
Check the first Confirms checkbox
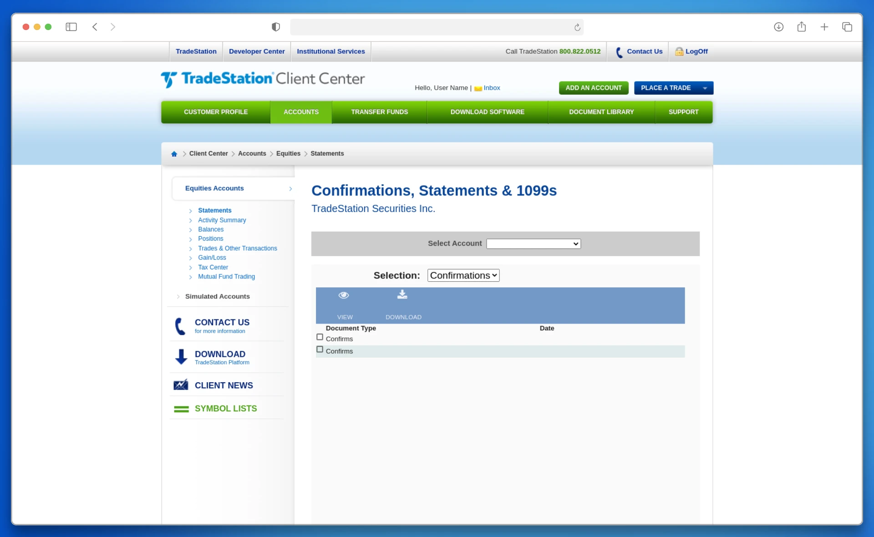pos(320,337)
